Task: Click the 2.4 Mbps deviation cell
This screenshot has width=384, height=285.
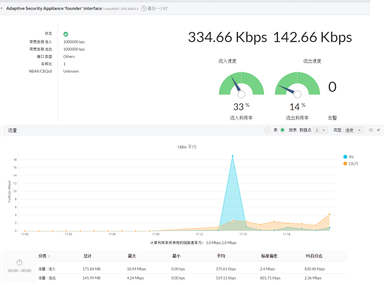Action: pyautogui.click(x=267, y=269)
